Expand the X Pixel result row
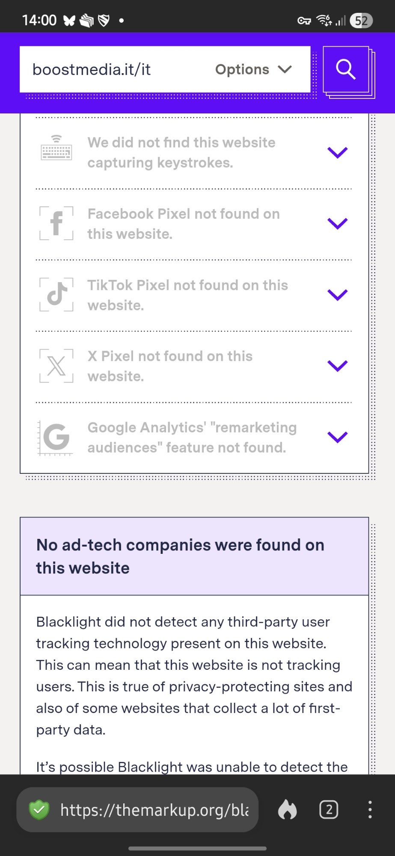The width and height of the screenshot is (395, 856). pos(337,366)
